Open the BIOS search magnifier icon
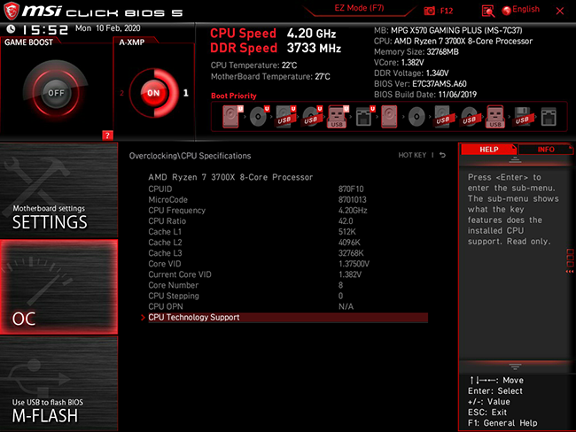Image resolution: width=576 pixels, height=432 pixels. (488, 11)
